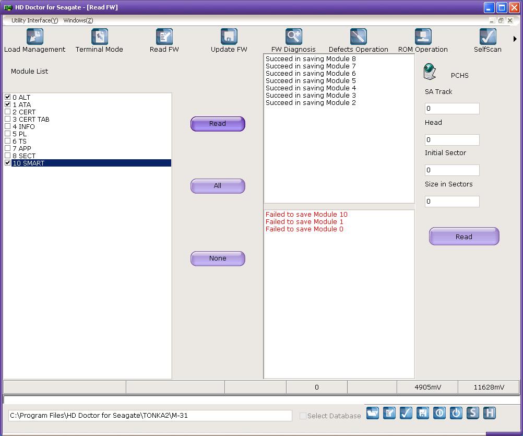The height and width of the screenshot is (436, 523).
Task: Close the inner Read FW child window
Action: coord(510,20)
